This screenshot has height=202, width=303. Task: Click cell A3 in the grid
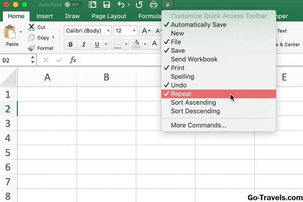47,123
